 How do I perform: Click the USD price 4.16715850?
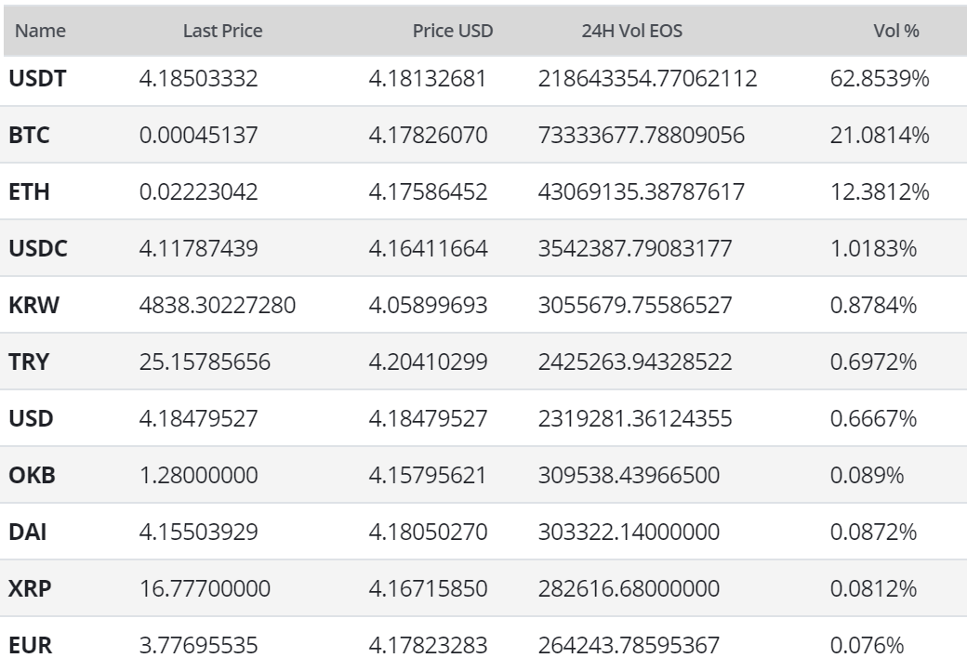[x=428, y=589]
